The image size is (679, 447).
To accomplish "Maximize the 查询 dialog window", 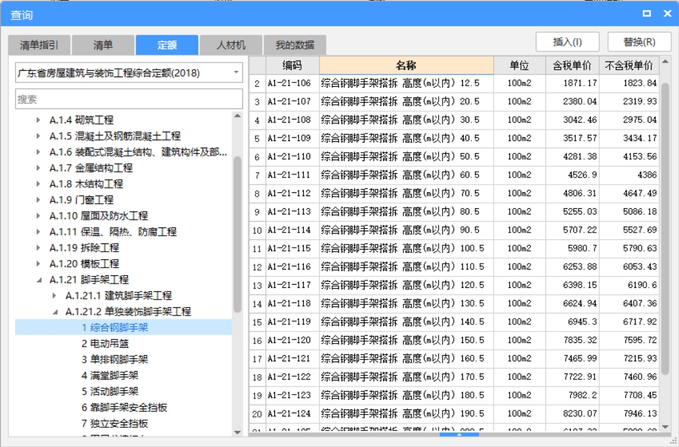I will pyautogui.click(x=646, y=13).
